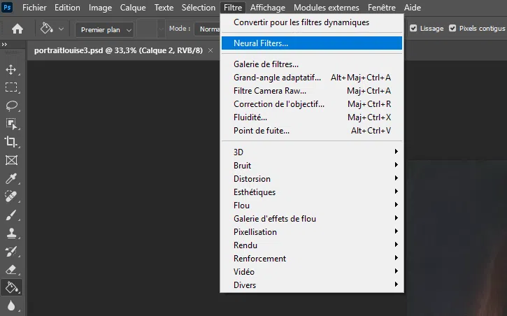Expand the Bruit submenu

click(x=312, y=165)
